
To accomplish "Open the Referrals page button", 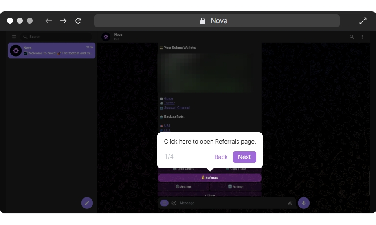I will tap(209, 178).
